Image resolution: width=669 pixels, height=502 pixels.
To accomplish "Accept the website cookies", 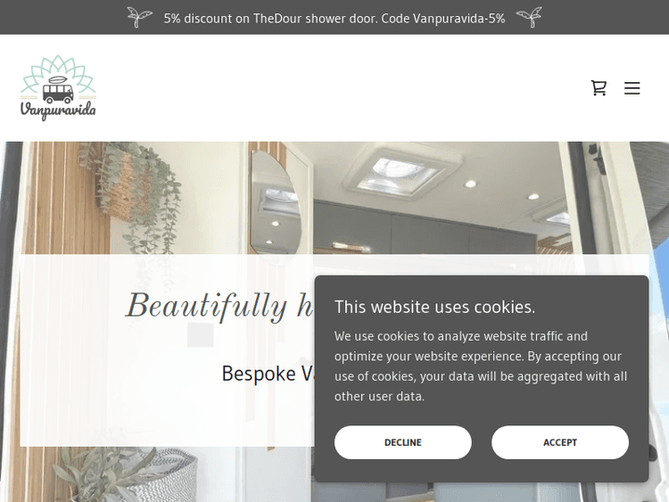I will coord(560,442).
